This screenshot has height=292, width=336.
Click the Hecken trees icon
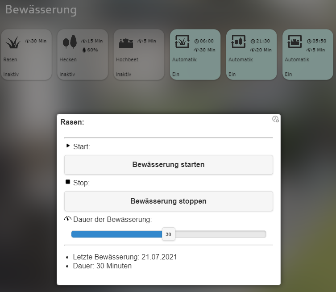pyautogui.click(x=70, y=42)
